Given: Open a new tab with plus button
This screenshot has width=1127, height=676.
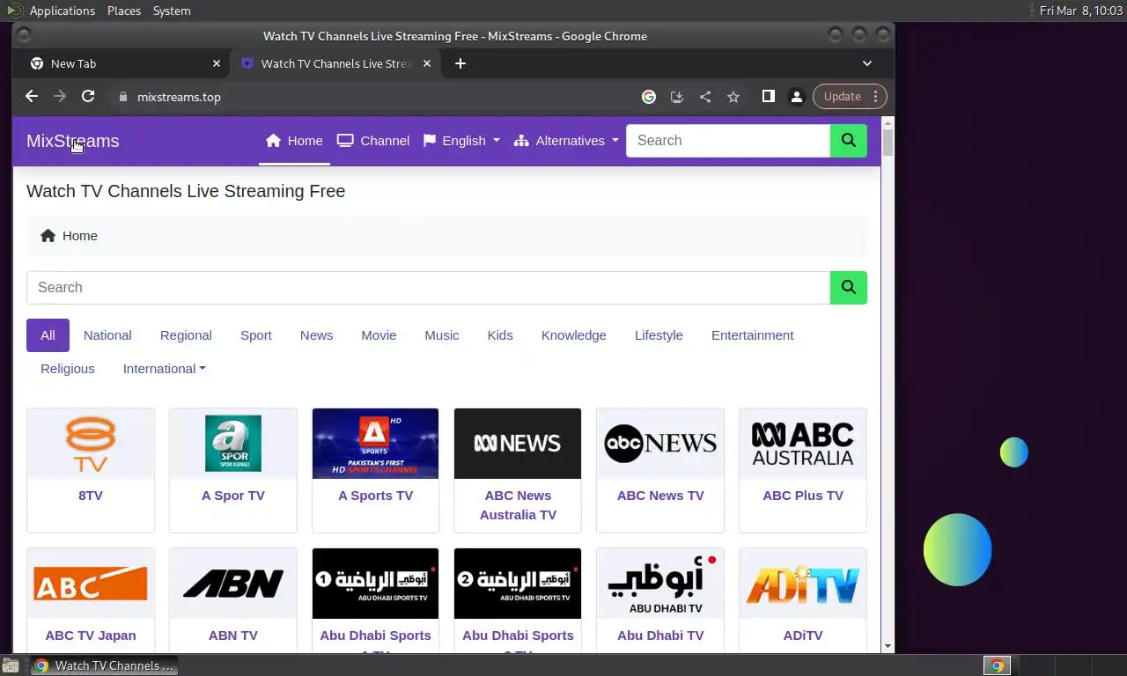Looking at the screenshot, I should pos(460,63).
